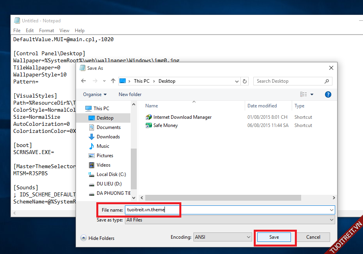The height and width of the screenshot is (254, 363).
Task: Click the Search Desktop field
Action: (289, 81)
